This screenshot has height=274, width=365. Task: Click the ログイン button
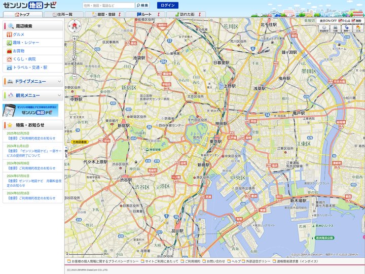click(168, 6)
